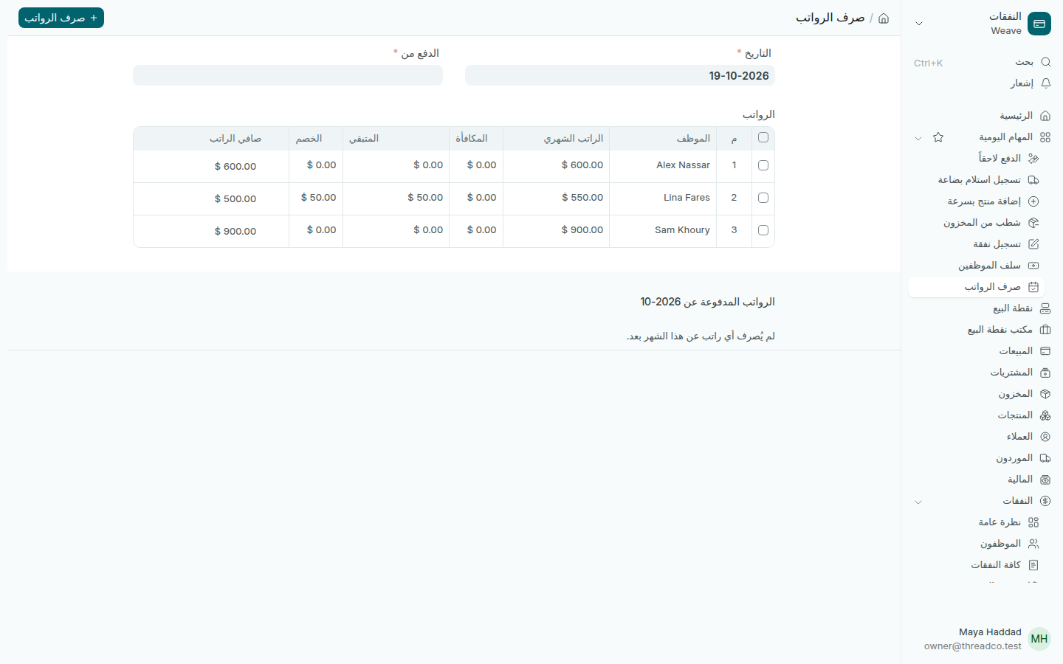This screenshot has height=664, width=1063.
Task: Collapse the المهام اليومية section chevron
Action: (918, 138)
